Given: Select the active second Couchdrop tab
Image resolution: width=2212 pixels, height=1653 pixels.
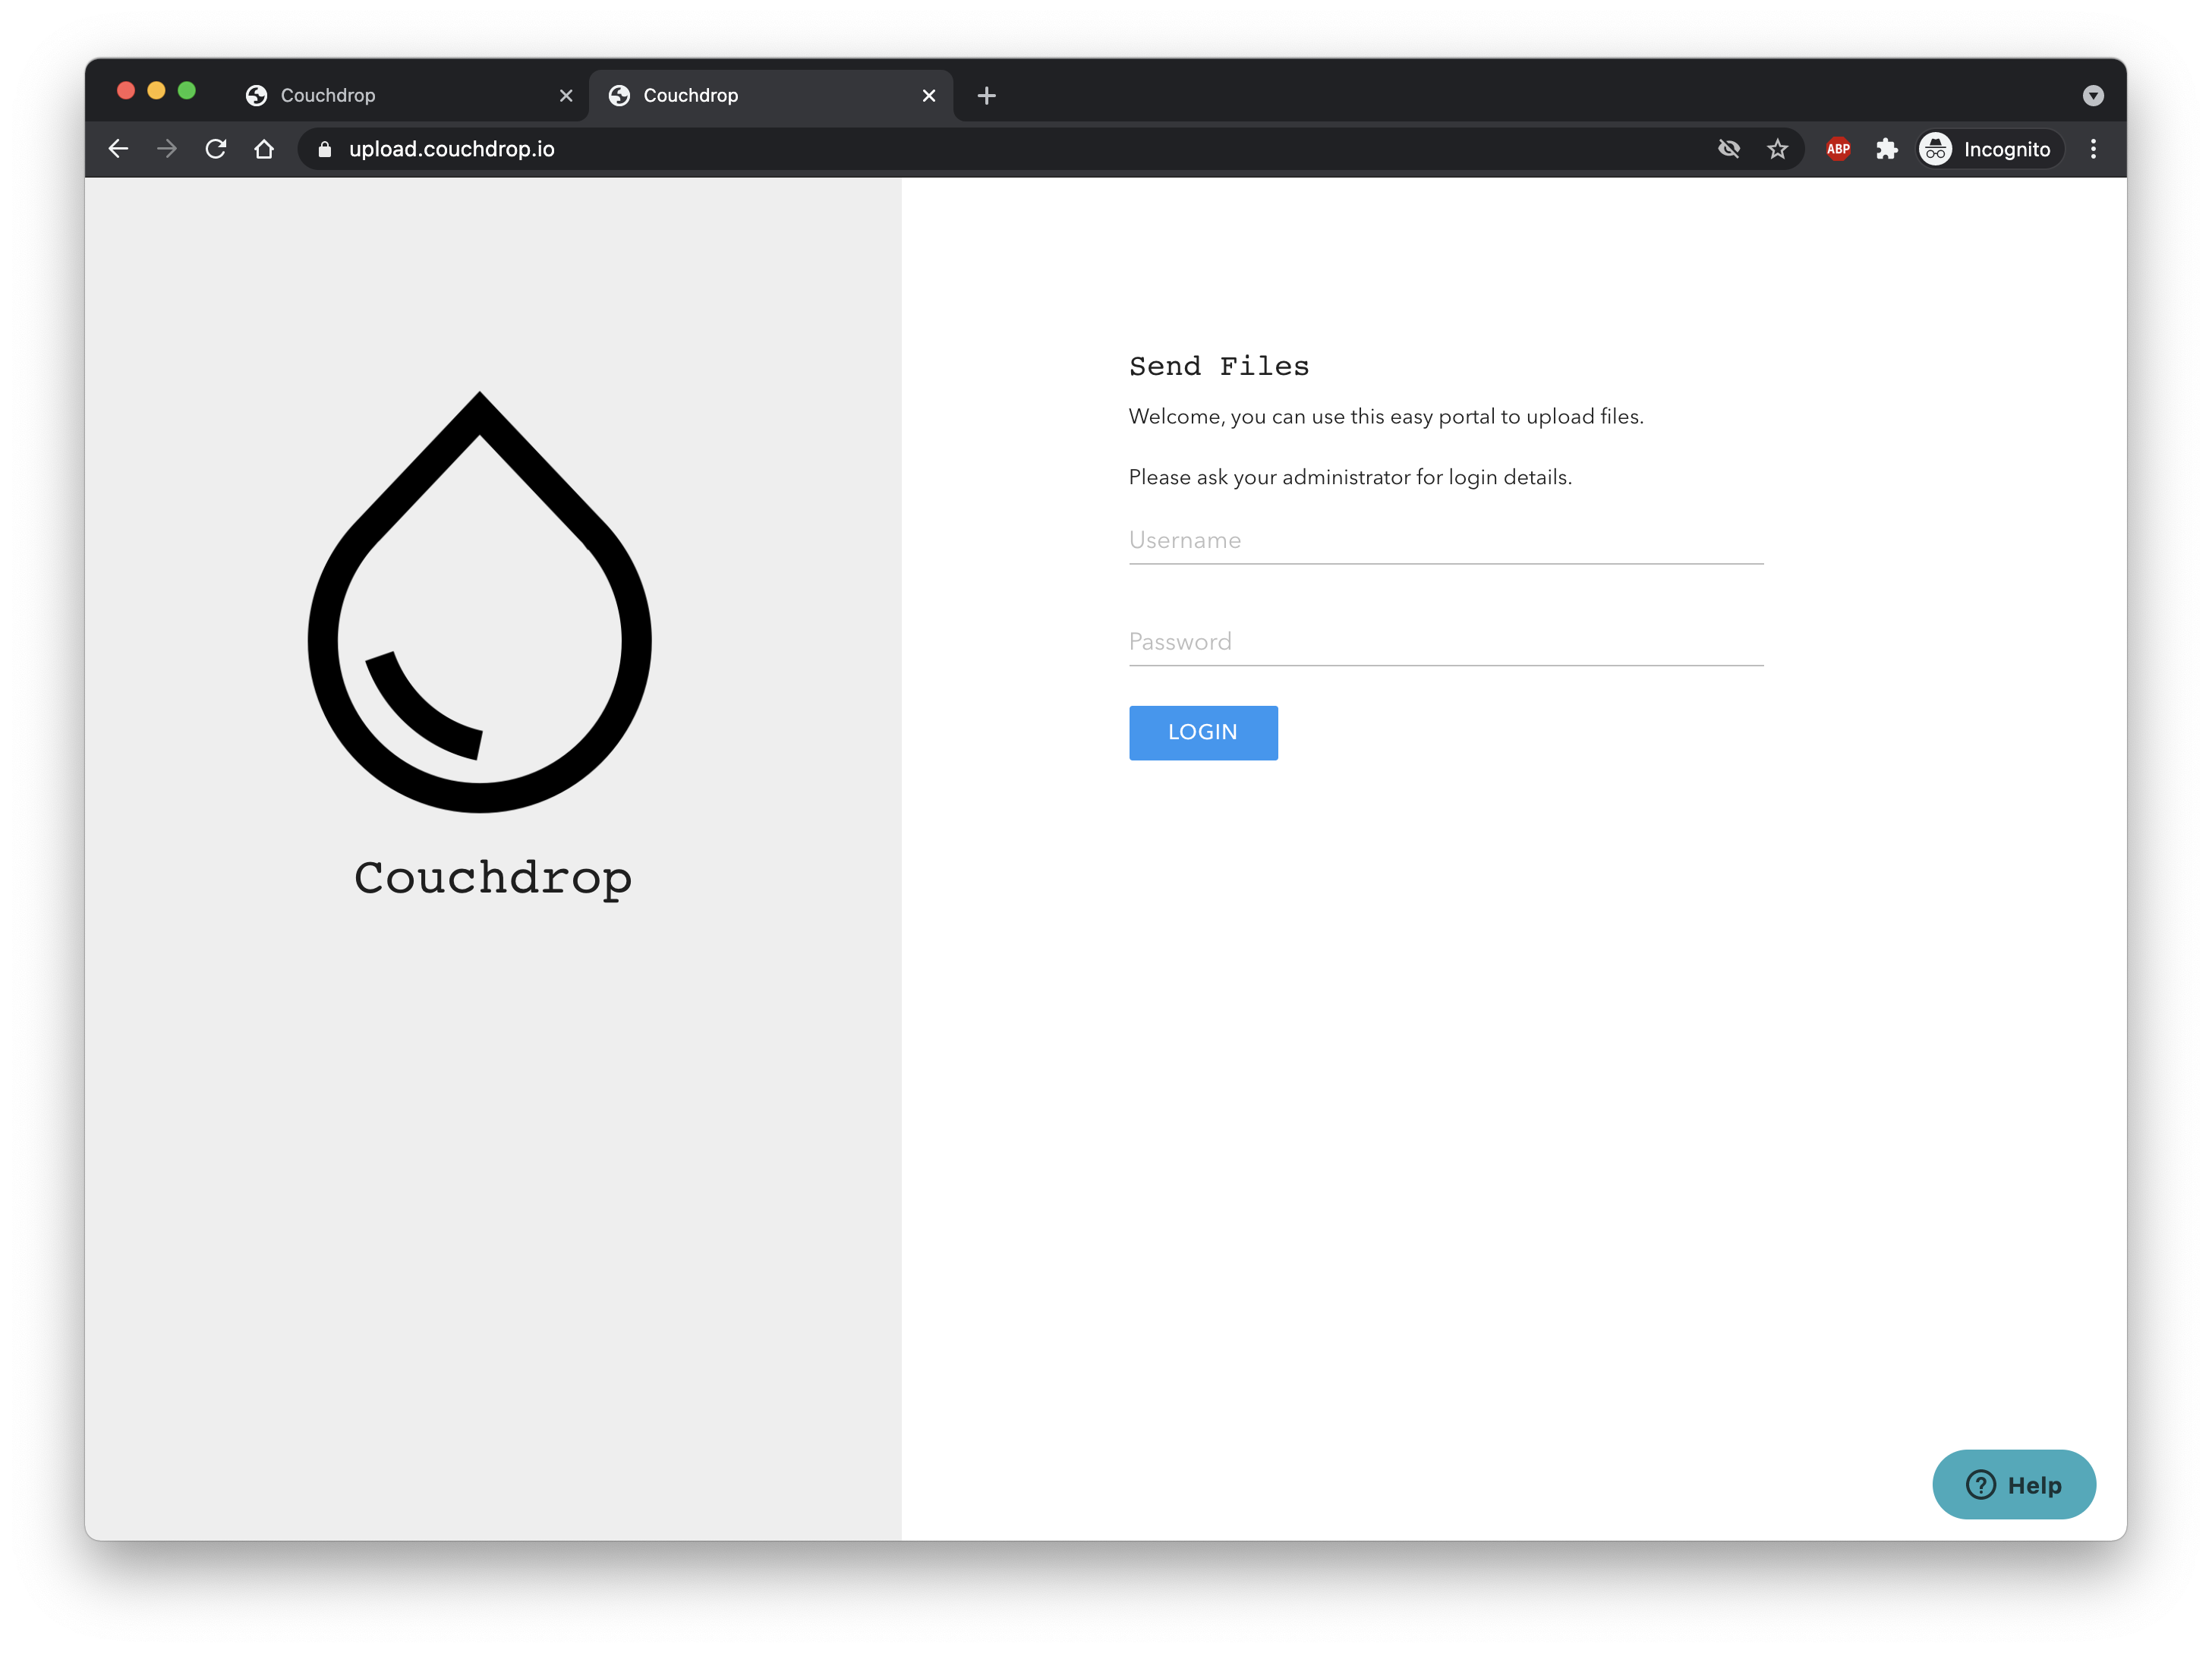Looking at the screenshot, I should point(770,96).
